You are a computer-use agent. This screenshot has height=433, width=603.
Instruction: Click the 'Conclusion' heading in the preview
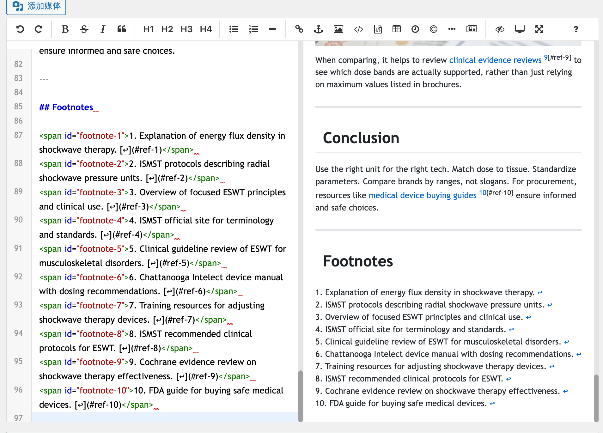[361, 138]
